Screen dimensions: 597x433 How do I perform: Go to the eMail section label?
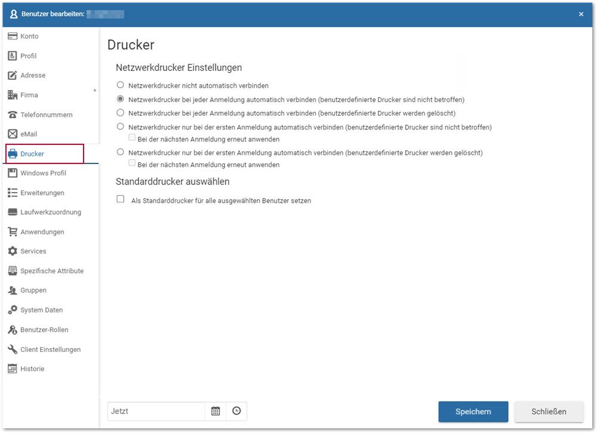click(x=29, y=134)
